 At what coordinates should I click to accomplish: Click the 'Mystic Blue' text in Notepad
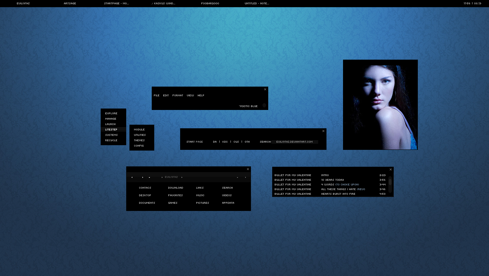pos(248,106)
